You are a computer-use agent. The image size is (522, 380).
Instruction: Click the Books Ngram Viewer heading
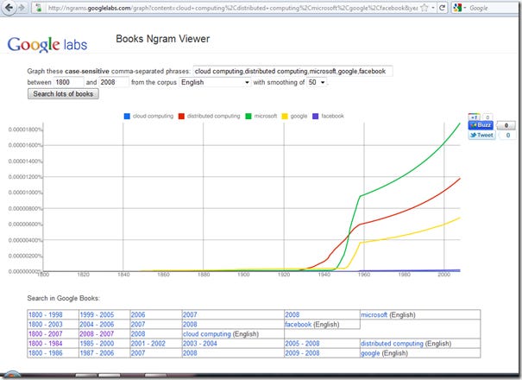[163, 39]
